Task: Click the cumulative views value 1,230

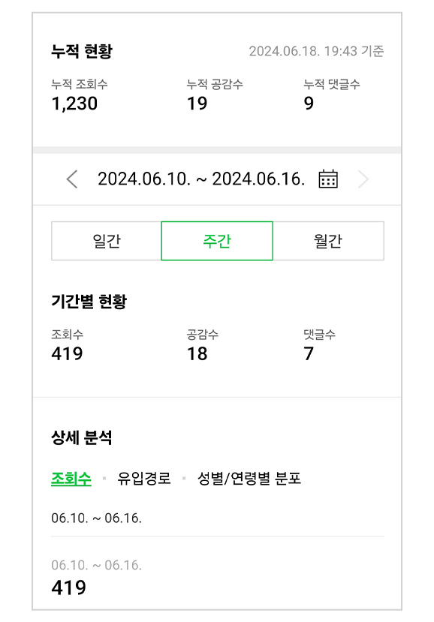Action: click(x=74, y=104)
